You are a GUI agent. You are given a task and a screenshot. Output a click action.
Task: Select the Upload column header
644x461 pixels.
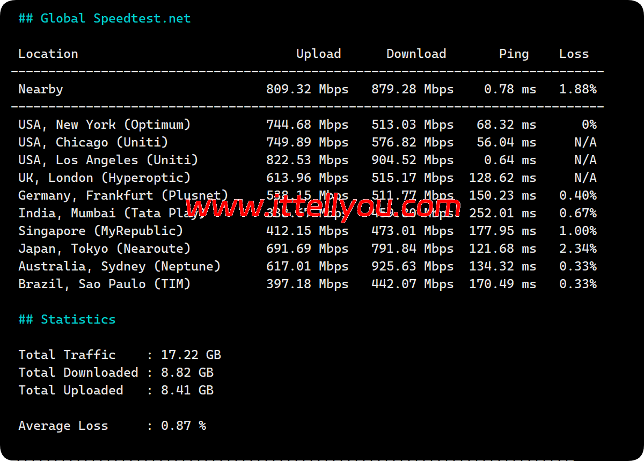[318, 54]
